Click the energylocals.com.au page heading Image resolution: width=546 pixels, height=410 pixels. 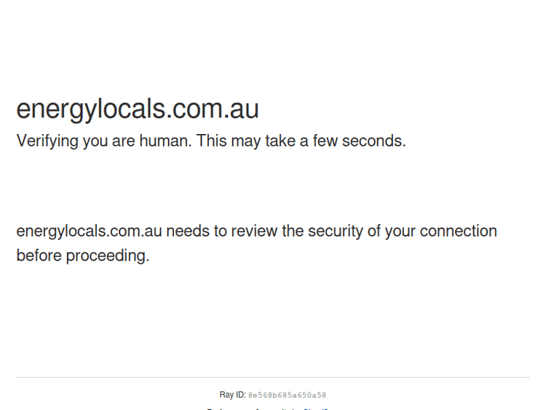tap(138, 109)
